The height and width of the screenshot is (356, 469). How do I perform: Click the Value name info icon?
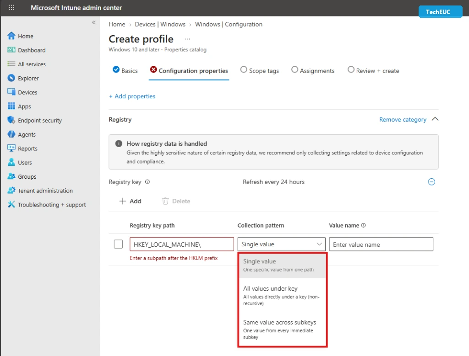(363, 225)
